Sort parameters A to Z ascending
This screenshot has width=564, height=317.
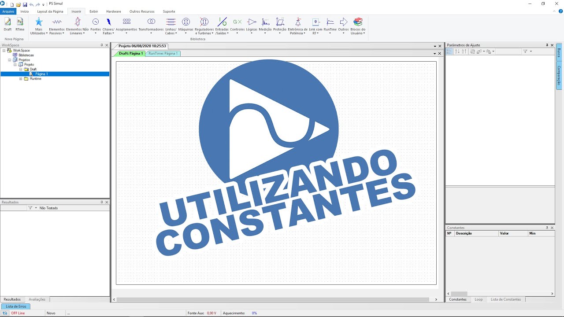tap(457, 52)
